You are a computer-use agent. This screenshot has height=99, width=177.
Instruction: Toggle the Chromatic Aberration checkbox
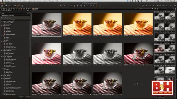(x=5, y=59)
